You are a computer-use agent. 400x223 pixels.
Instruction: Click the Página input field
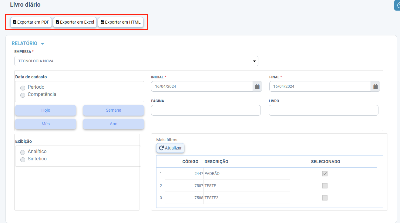pos(206,110)
